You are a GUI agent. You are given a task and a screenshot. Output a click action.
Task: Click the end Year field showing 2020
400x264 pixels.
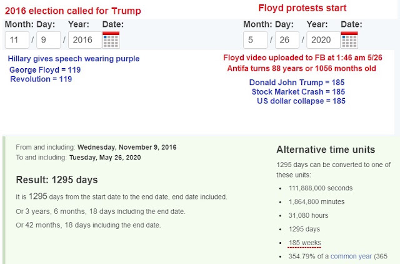[323, 40]
